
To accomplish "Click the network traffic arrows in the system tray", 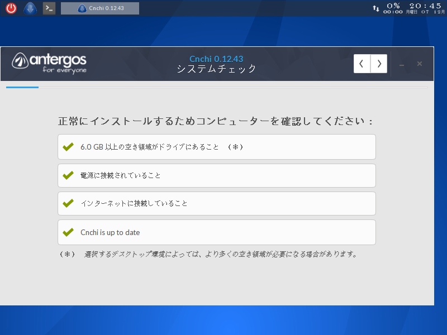I will (x=376, y=8).
